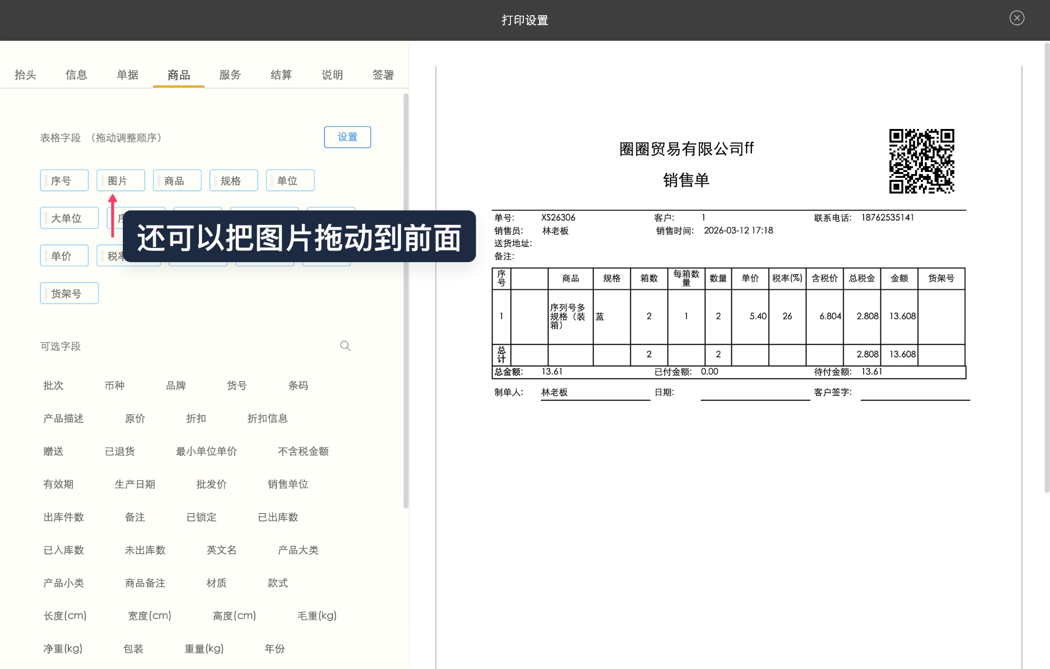Switch to the 服务 tab
Screen dimensions: 1050x669
229,74
